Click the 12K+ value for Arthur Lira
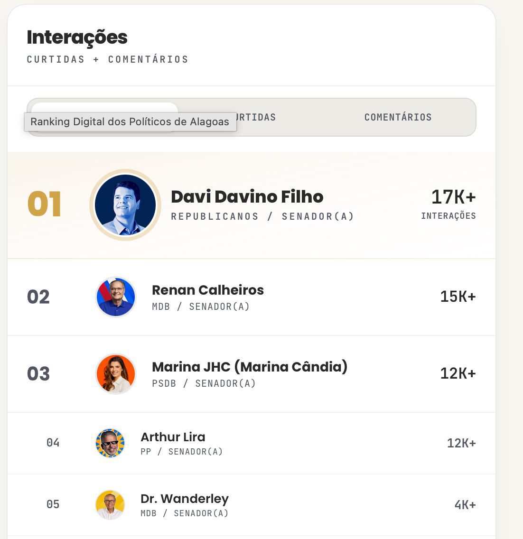523x539 pixels. pos(461,443)
